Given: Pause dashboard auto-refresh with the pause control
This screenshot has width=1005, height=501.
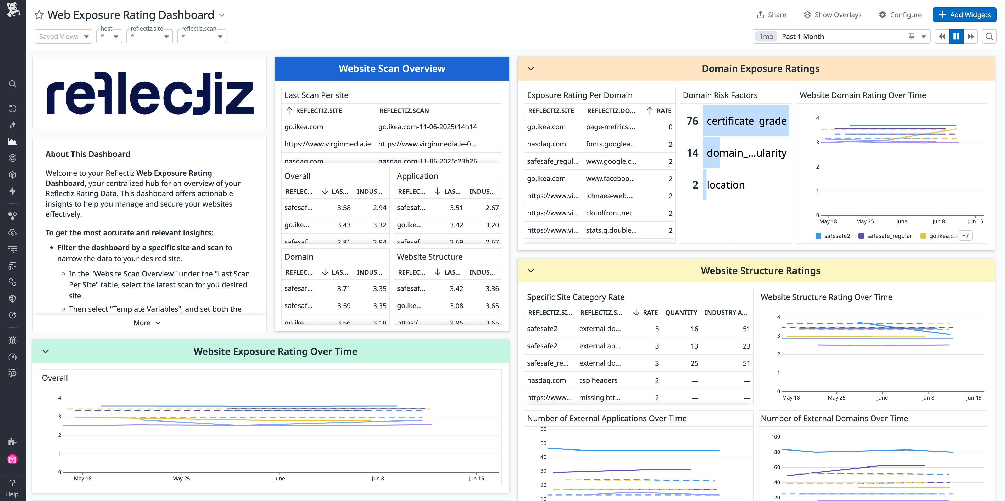Looking at the screenshot, I should [x=956, y=36].
